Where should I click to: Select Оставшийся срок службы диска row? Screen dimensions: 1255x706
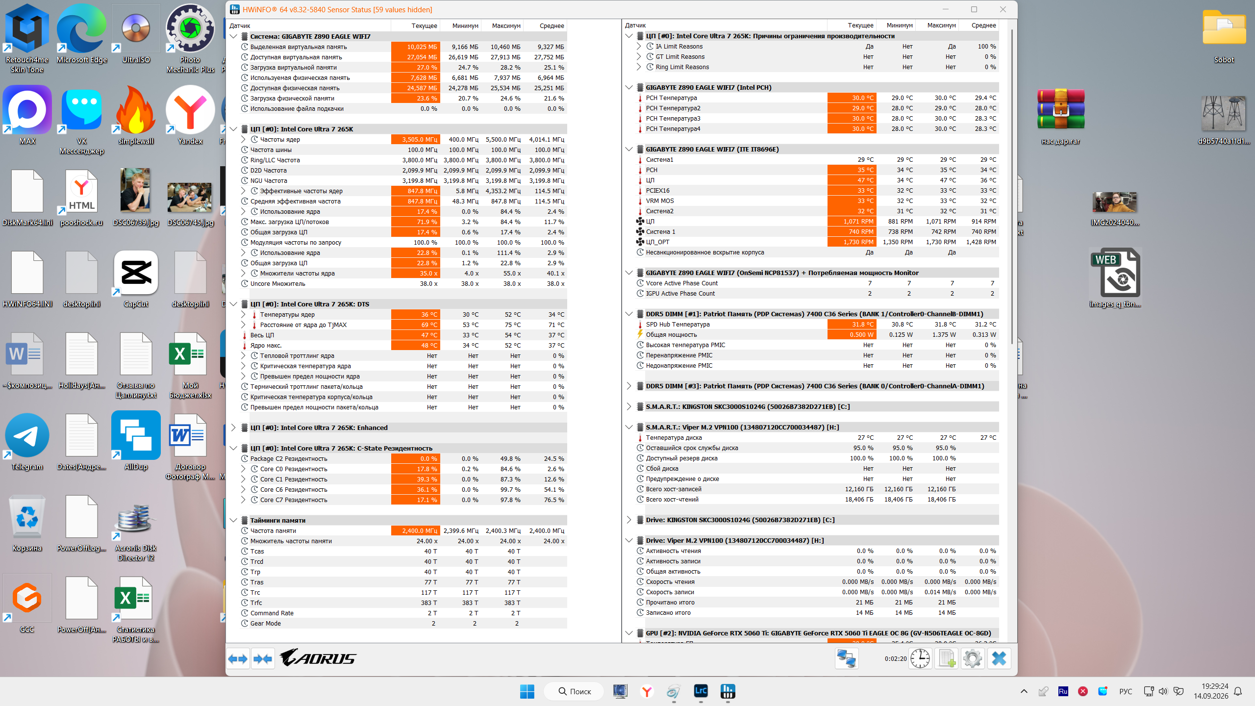pos(817,448)
